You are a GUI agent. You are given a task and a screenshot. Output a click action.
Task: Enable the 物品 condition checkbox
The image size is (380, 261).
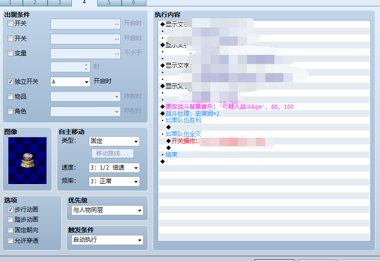tap(10, 97)
